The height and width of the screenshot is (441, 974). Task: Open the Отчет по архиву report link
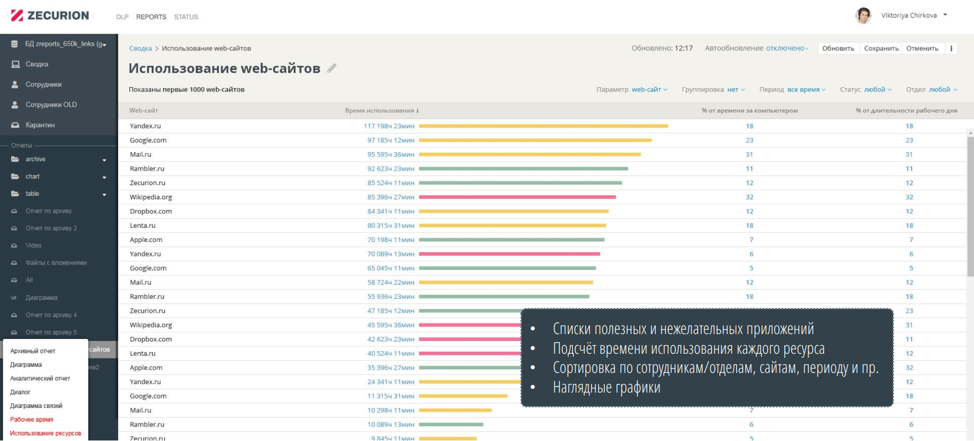point(49,211)
